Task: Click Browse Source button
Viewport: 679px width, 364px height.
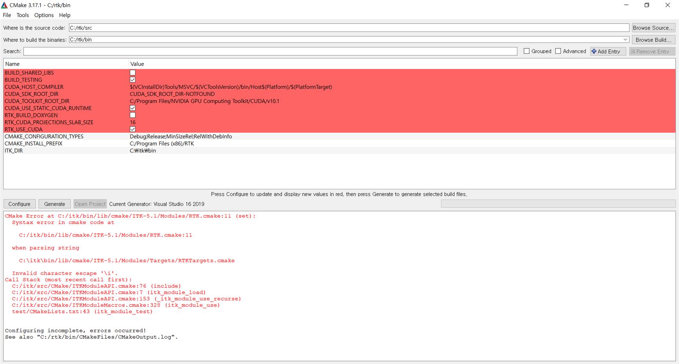Action: (653, 28)
